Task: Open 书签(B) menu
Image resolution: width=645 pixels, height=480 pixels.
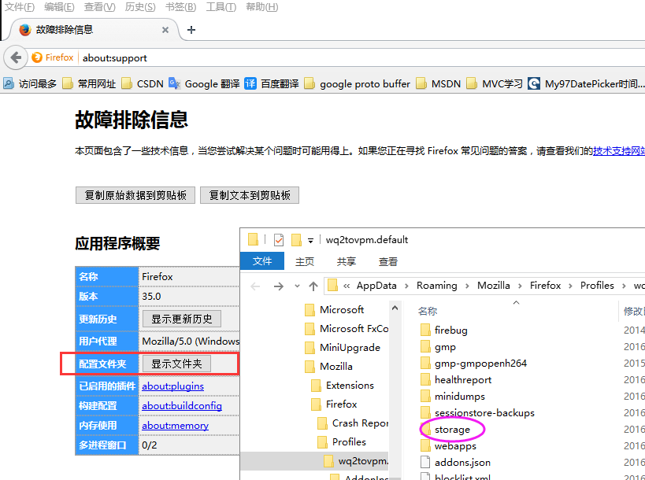Action: pos(180,7)
